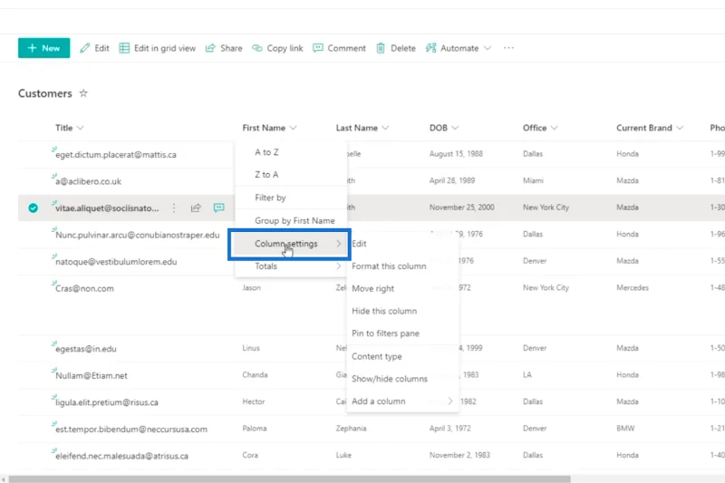Click the Copy link chain icon
The width and height of the screenshot is (725, 483).
coord(257,48)
